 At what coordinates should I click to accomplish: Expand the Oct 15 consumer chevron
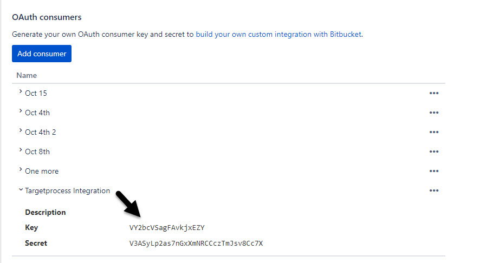21,91
